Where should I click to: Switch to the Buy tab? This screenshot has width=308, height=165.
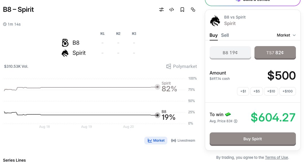(214, 35)
